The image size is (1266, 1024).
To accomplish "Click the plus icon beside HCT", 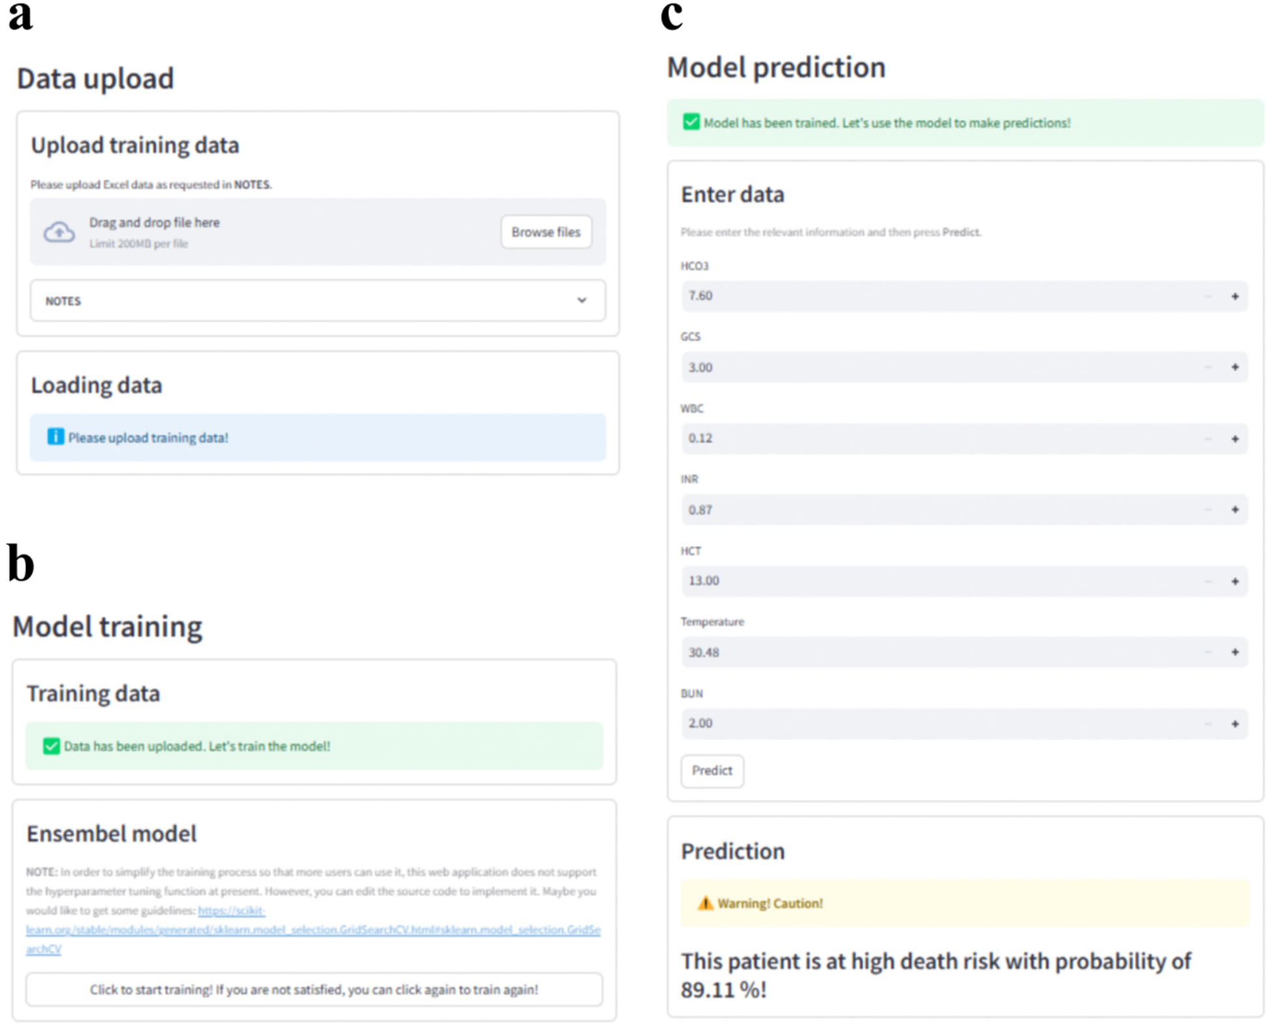I will click(1234, 581).
